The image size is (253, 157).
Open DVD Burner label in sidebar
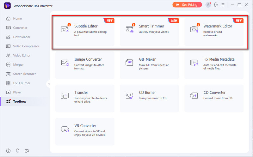pos(22,83)
